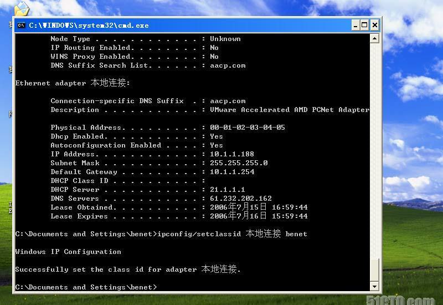Viewport: 443px width, 305px height.
Task: Click the Lease Obtained date value
Action: [x=259, y=207]
